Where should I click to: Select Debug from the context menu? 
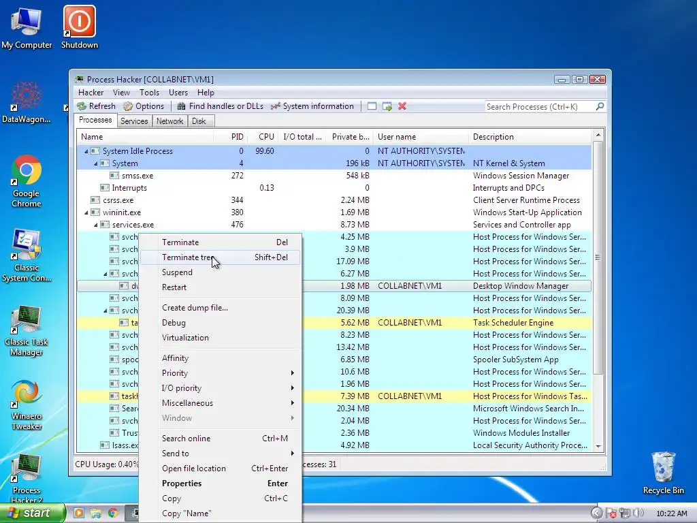(221, 323)
